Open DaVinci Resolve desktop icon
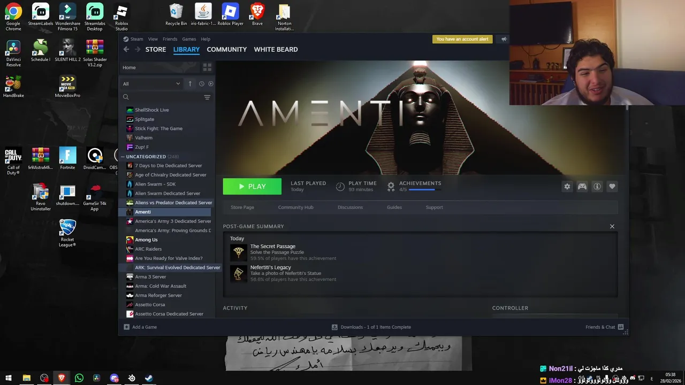 pos(13,53)
